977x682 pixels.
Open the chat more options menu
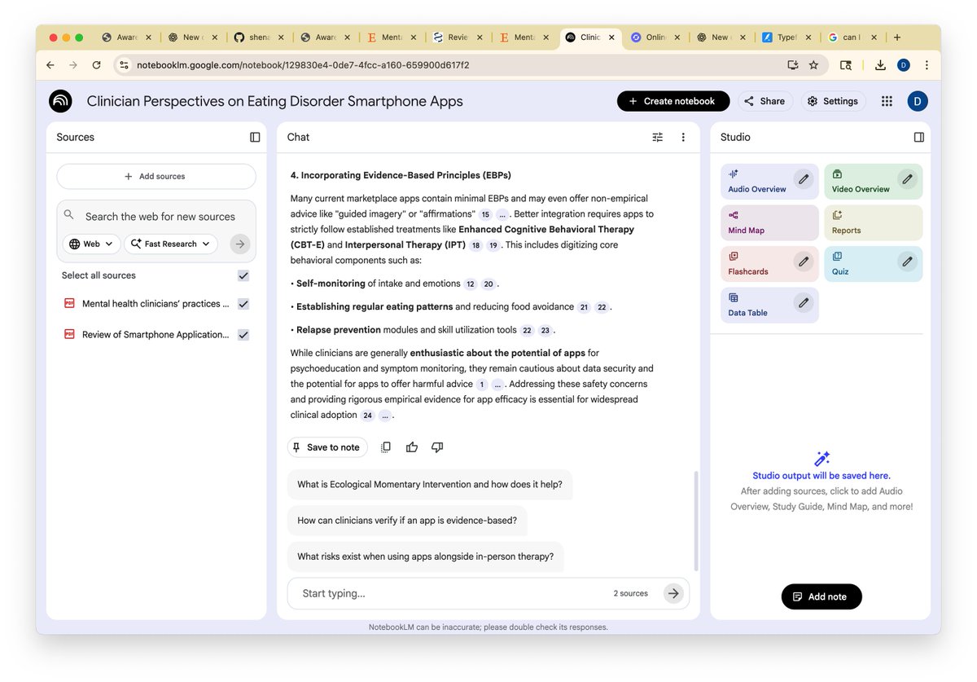point(683,137)
